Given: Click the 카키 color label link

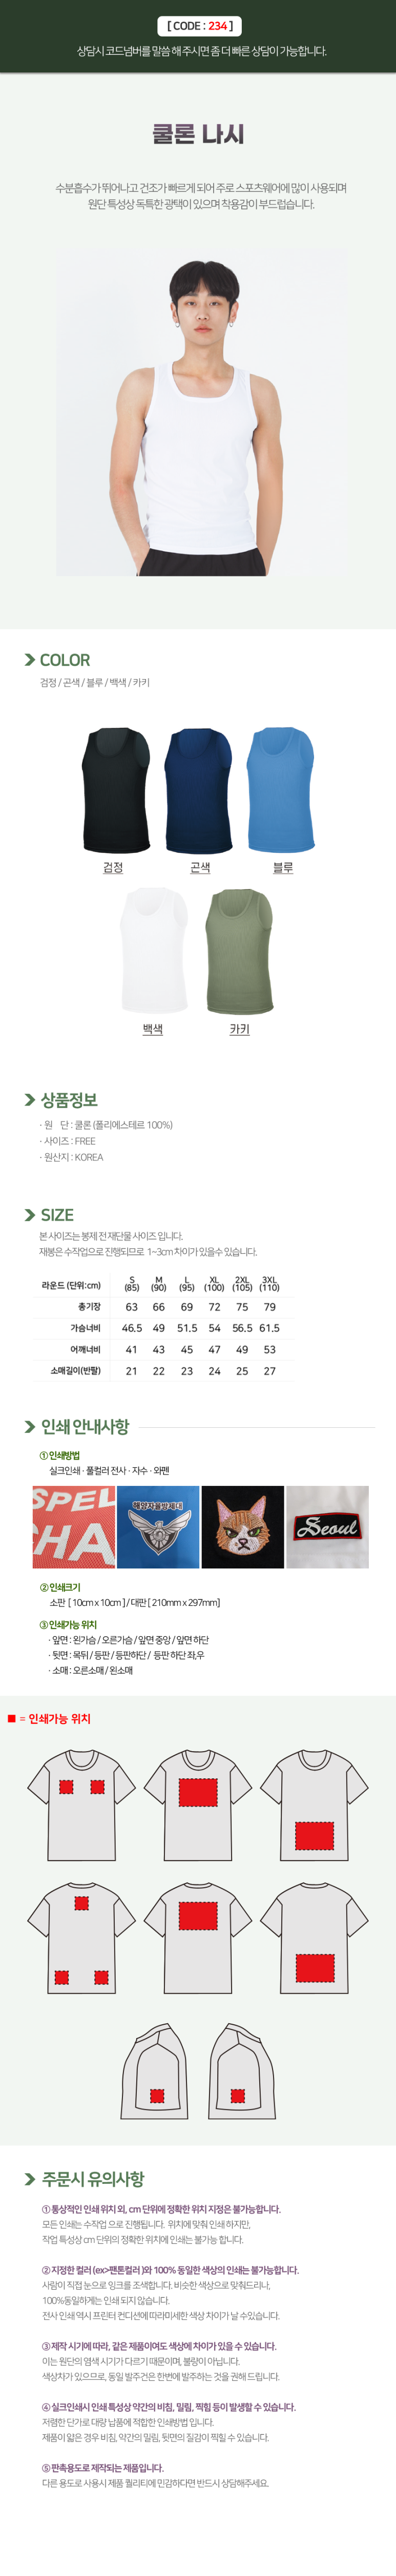Looking at the screenshot, I should 239,1029.
